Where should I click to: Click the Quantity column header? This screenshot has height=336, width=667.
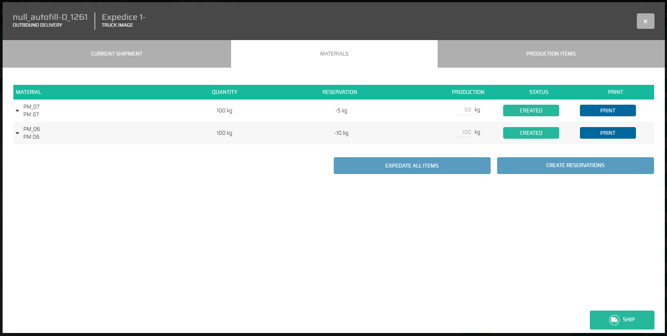[x=224, y=92]
